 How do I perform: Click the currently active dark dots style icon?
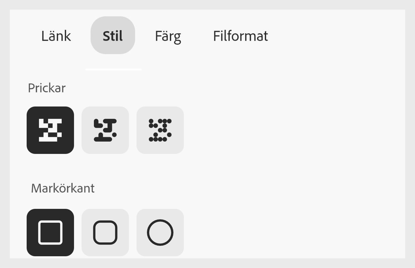pos(51,130)
